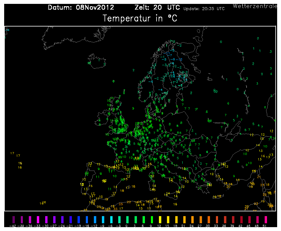Viewport: 281px width, 231px height.
Task: Select the -27 purple legend swatch
Action: pos(54,220)
